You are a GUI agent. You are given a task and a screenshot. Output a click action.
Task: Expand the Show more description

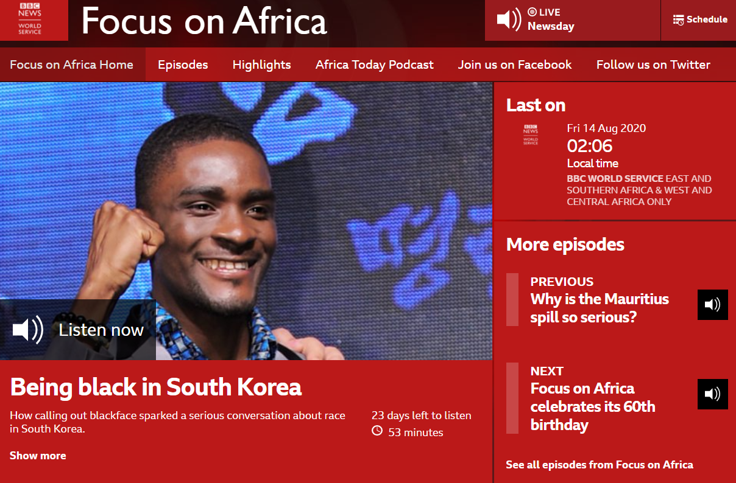pyautogui.click(x=38, y=456)
